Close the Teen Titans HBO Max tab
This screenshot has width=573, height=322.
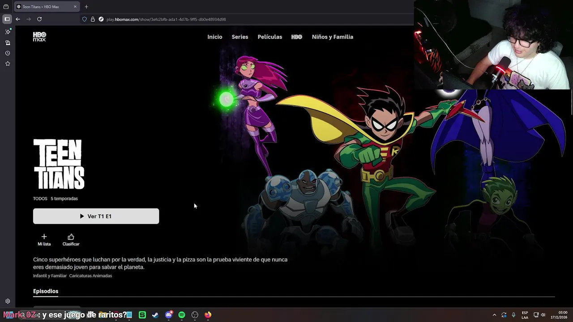tap(75, 7)
